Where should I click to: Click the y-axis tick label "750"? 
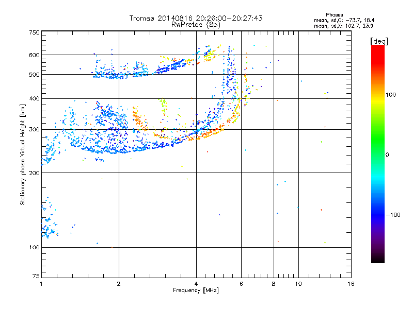[x=34, y=32]
